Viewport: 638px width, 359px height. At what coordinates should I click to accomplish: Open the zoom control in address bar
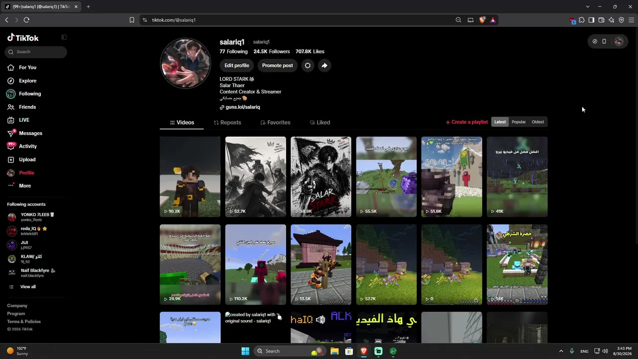tap(459, 20)
